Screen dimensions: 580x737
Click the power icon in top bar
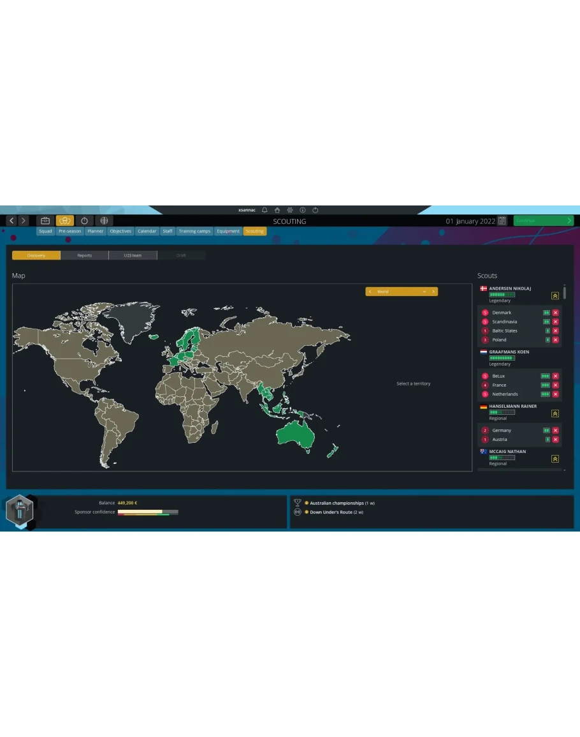315,210
